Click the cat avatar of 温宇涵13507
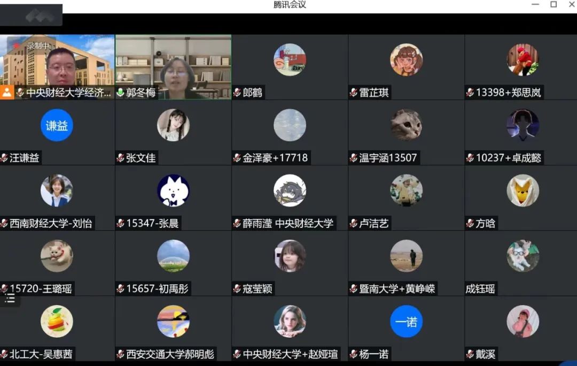Viewport: 577px width, 366px height. (406, 125)
